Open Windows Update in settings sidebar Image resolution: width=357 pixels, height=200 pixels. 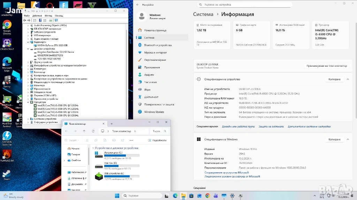[154, 112]
